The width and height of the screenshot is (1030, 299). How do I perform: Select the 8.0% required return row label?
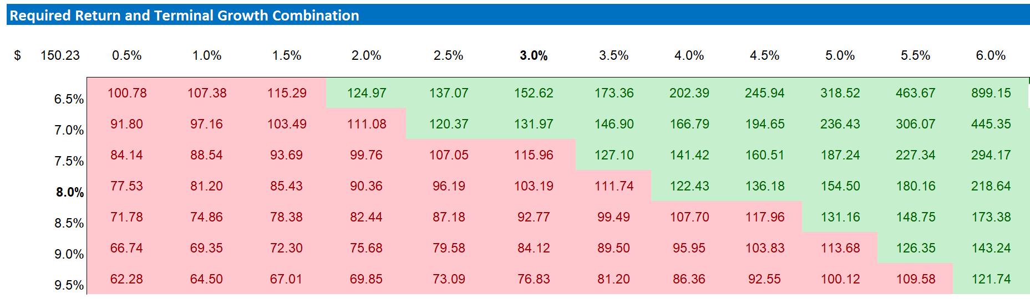click(x=70, y=192)
